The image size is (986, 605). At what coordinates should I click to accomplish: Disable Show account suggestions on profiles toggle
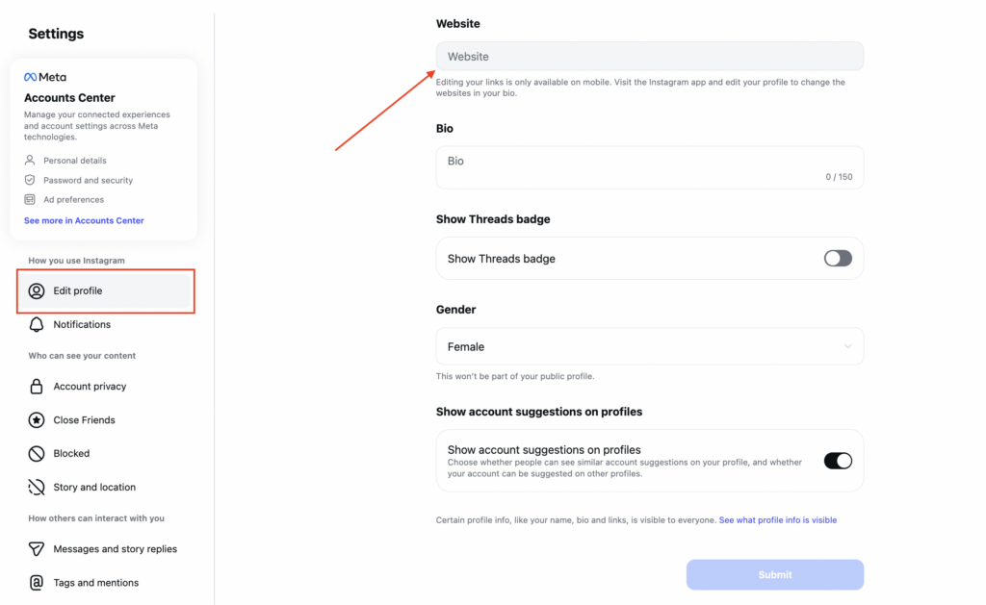click(838, 462)
